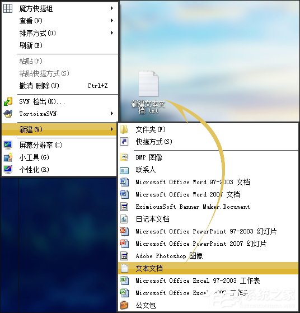Click the 联系人 contact card icon
Viewport: 300px width, 313px height.
(124, 170)
